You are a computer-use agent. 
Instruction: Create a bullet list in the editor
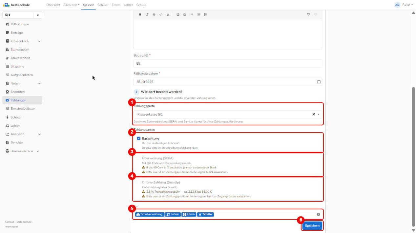pyautogui.click(x=199, y=15)
